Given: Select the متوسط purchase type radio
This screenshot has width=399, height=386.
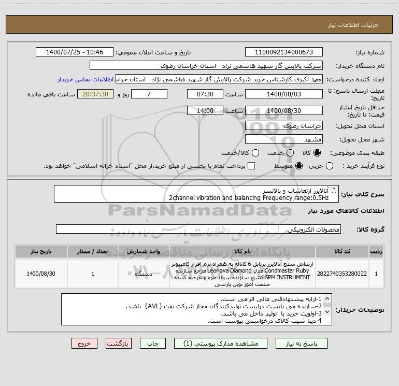Looking at the screenshot, I should tap(299, 166).
